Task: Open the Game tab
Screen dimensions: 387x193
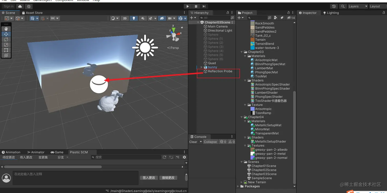Action: (x=57, y=152)
